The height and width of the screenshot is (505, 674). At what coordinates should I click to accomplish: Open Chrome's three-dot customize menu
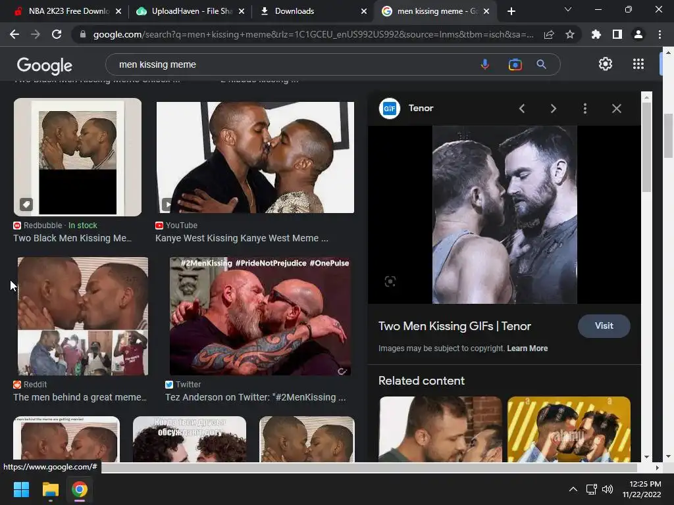click(660, 34)
